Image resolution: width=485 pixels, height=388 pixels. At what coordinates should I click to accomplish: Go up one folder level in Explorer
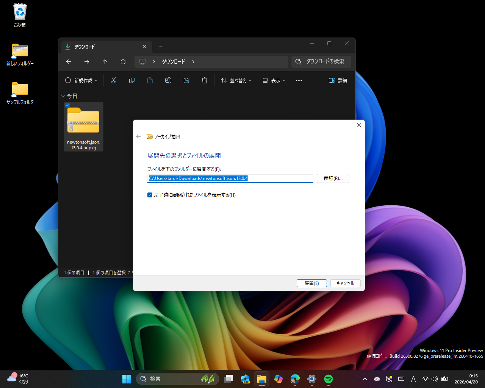(105, 62)
